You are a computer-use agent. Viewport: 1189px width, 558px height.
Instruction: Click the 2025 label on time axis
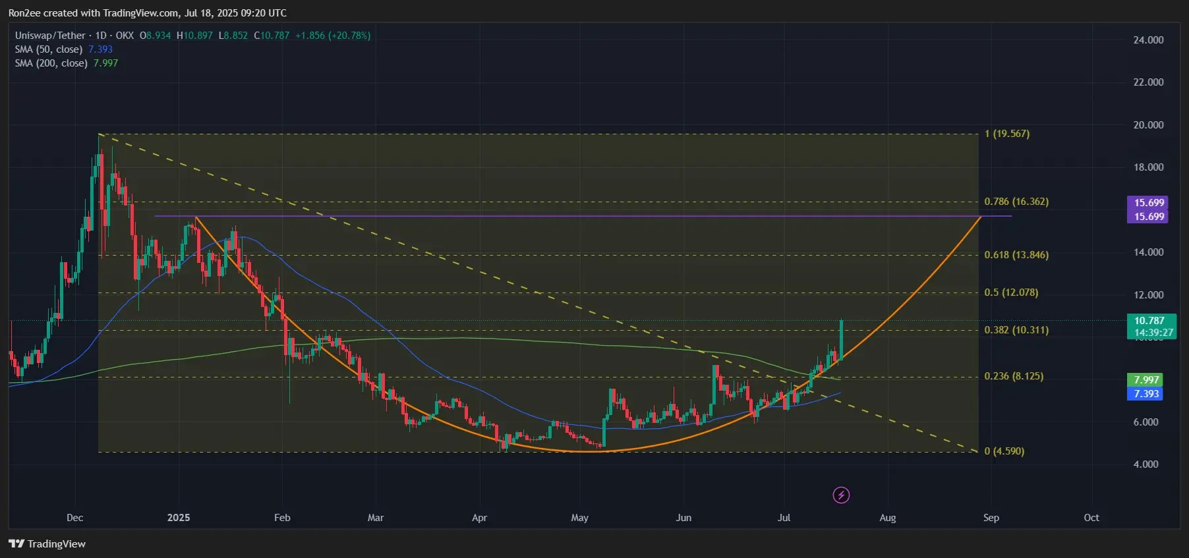coord(179,518)
